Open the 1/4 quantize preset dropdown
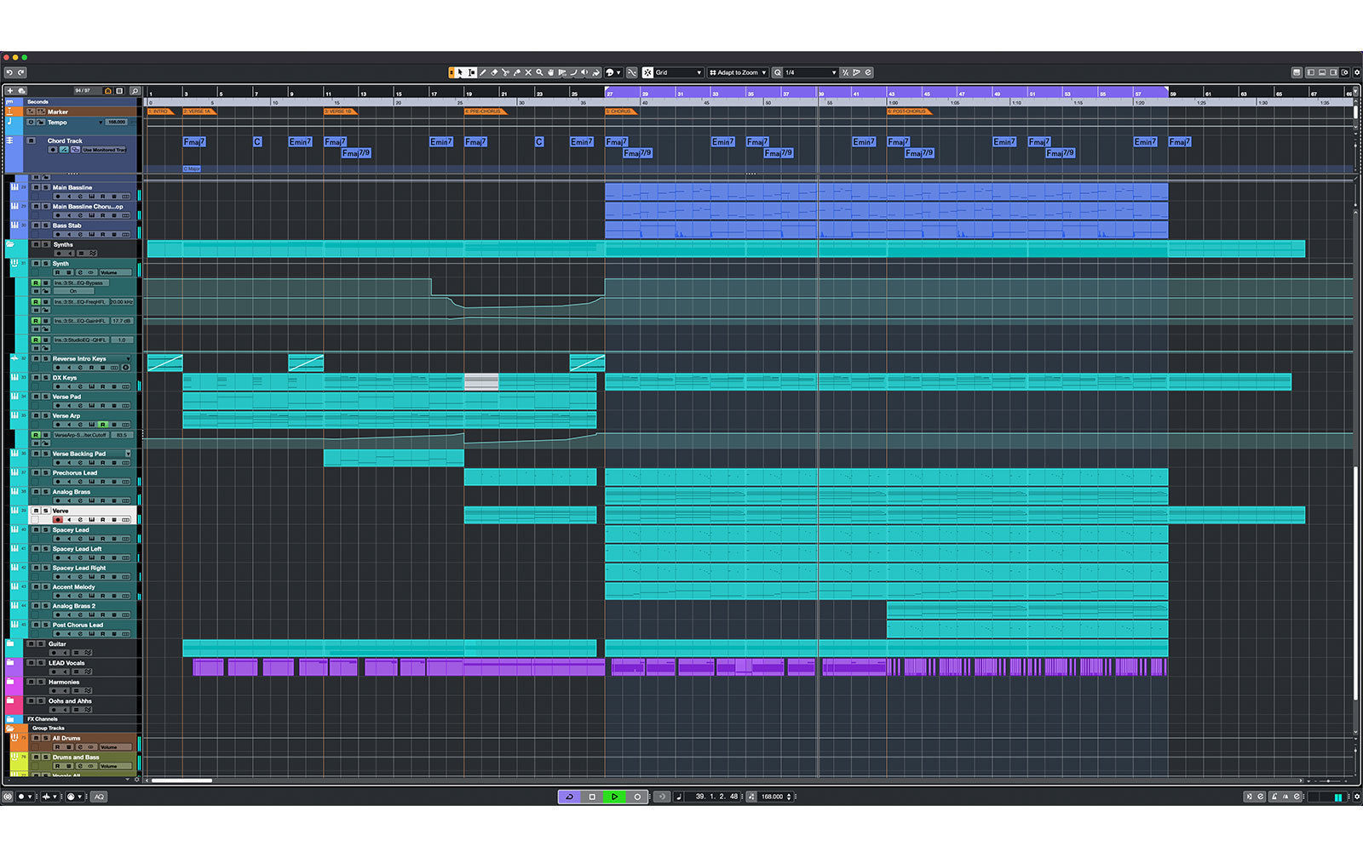 (810, 72)
